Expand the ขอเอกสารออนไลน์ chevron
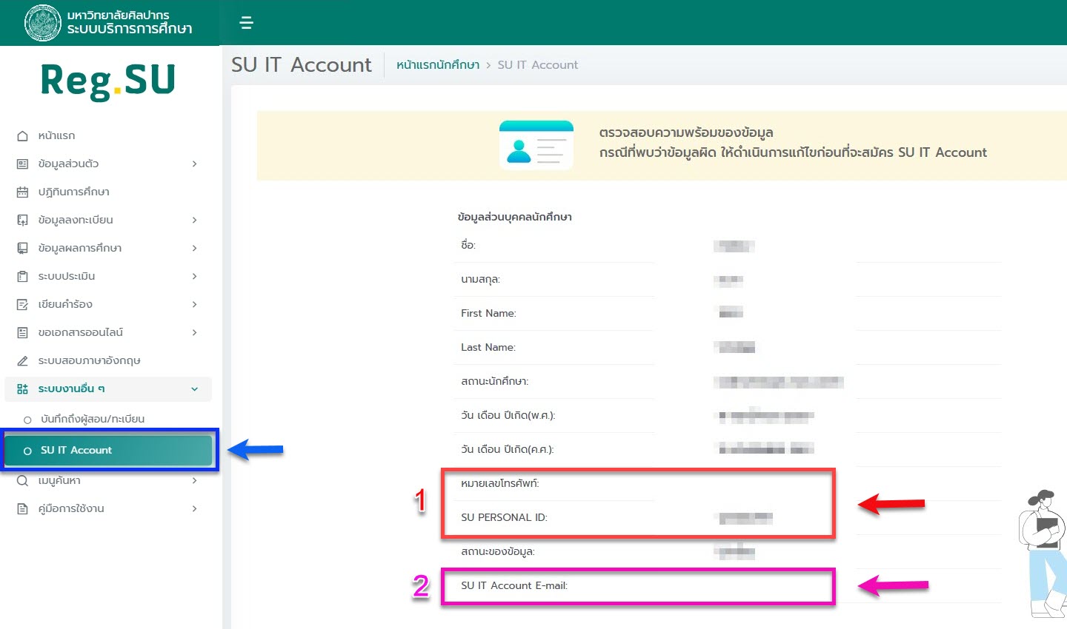The image size is (1067, 629). (x=194, y=332)
